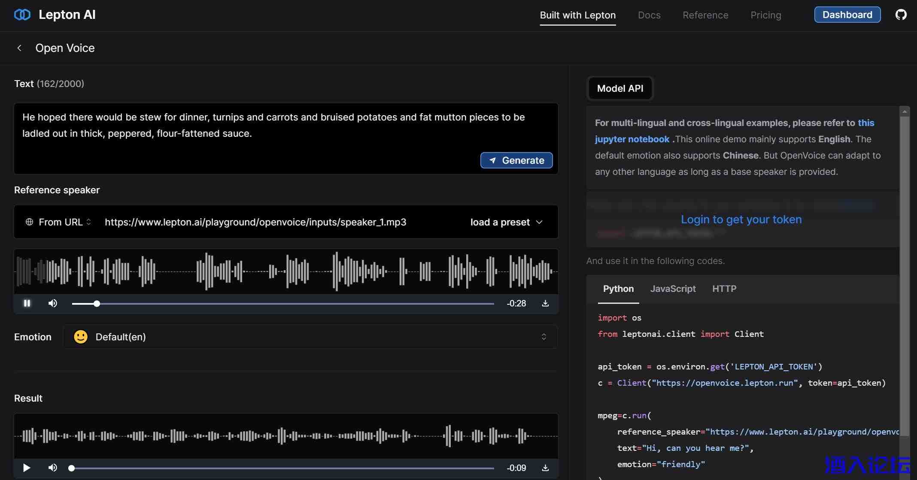Open the Dashboard button
The image size is (917, 480).
pos(847,15)
